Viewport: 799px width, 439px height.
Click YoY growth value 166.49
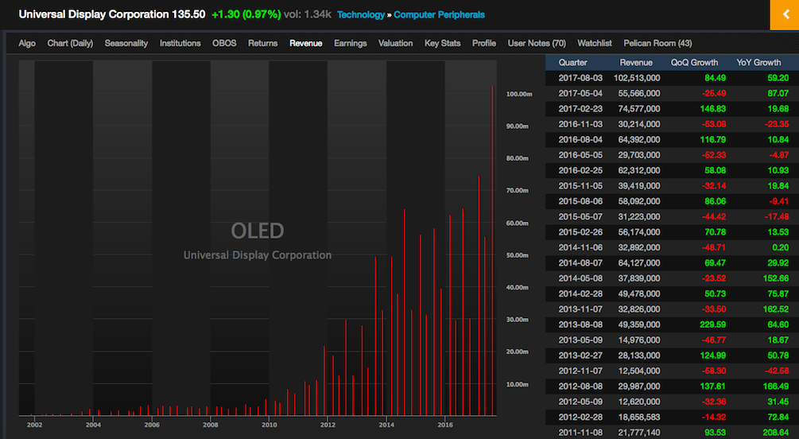point(776,386)
